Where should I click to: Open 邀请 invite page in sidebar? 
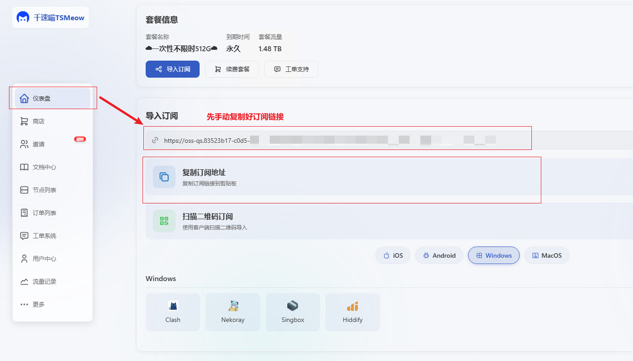[39, 144]
